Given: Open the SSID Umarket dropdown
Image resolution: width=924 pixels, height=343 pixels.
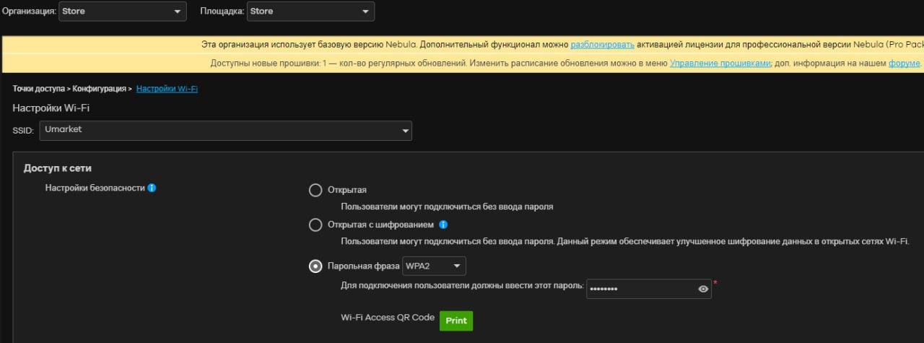Looking at the screenshot, I should (225, 131).
